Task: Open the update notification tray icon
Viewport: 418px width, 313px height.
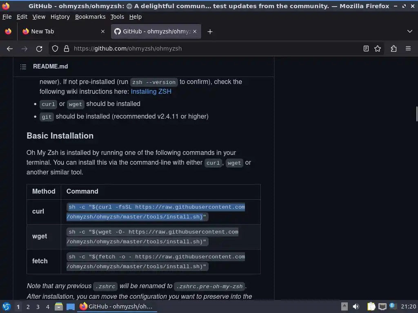Action: [392, 306]
